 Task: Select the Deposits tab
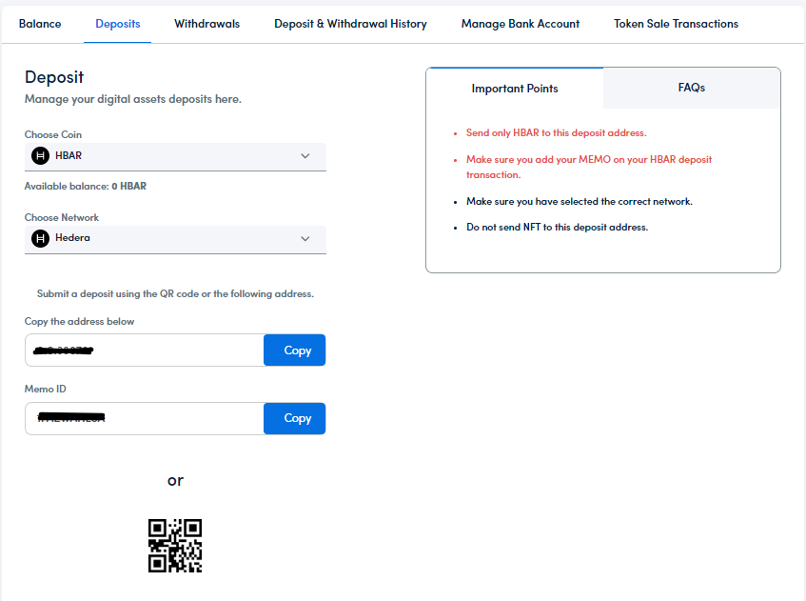point(118,24)
